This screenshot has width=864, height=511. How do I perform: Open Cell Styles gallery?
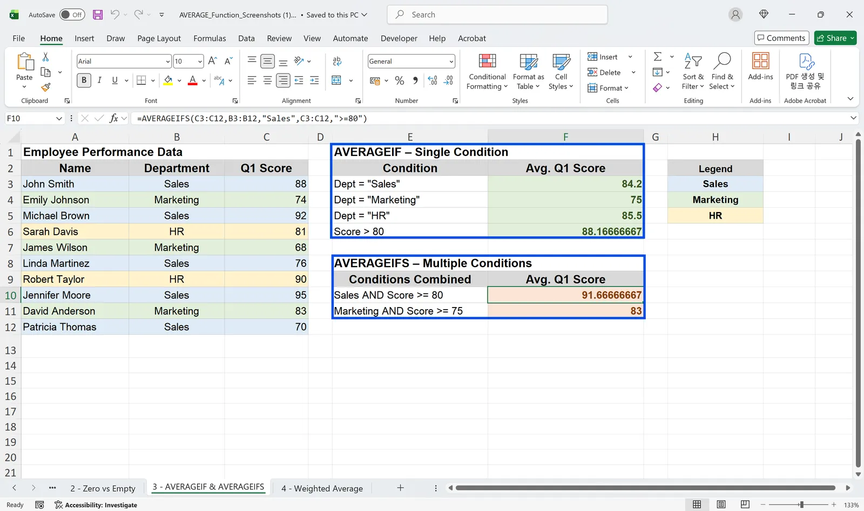pos(561,72)
